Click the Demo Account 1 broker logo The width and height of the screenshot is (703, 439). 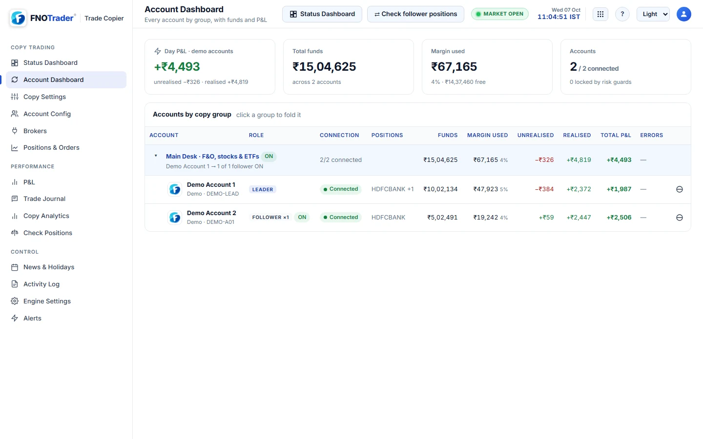click(175, 189)
